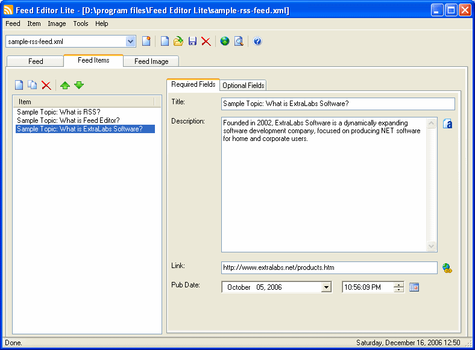
Task: Open help with the blue question mark icon
Action: pos(257,41)
